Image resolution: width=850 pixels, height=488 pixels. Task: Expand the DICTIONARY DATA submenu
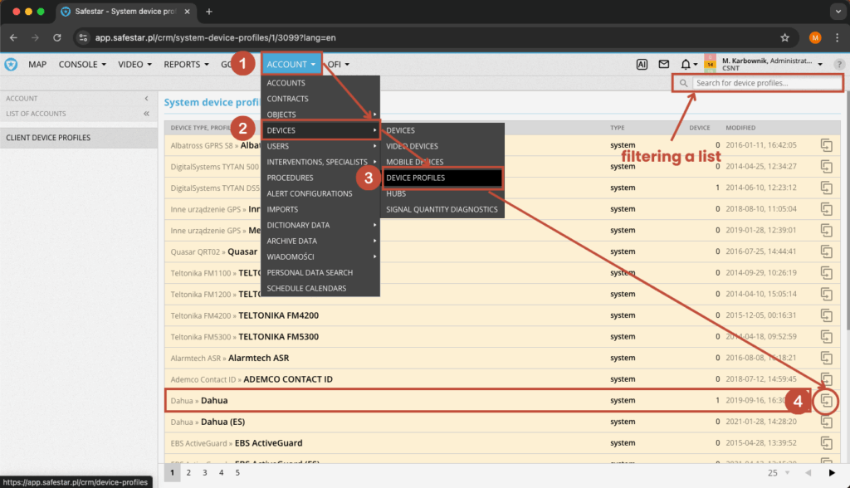point(320,225)
